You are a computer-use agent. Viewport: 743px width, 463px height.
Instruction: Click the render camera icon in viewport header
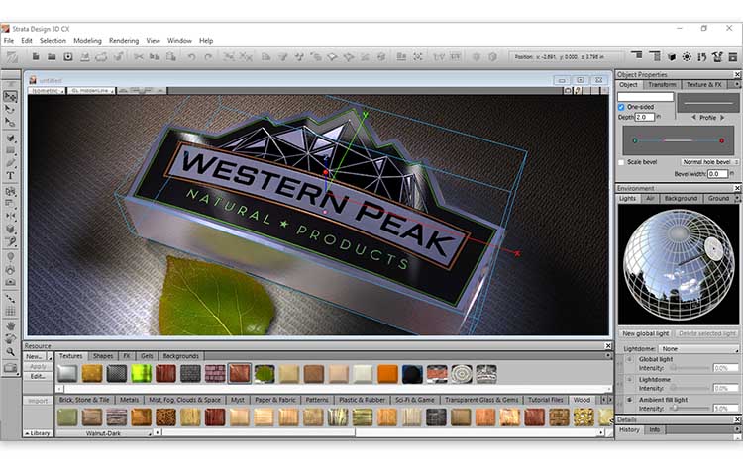pyautogui.click(x=568, y=90)
